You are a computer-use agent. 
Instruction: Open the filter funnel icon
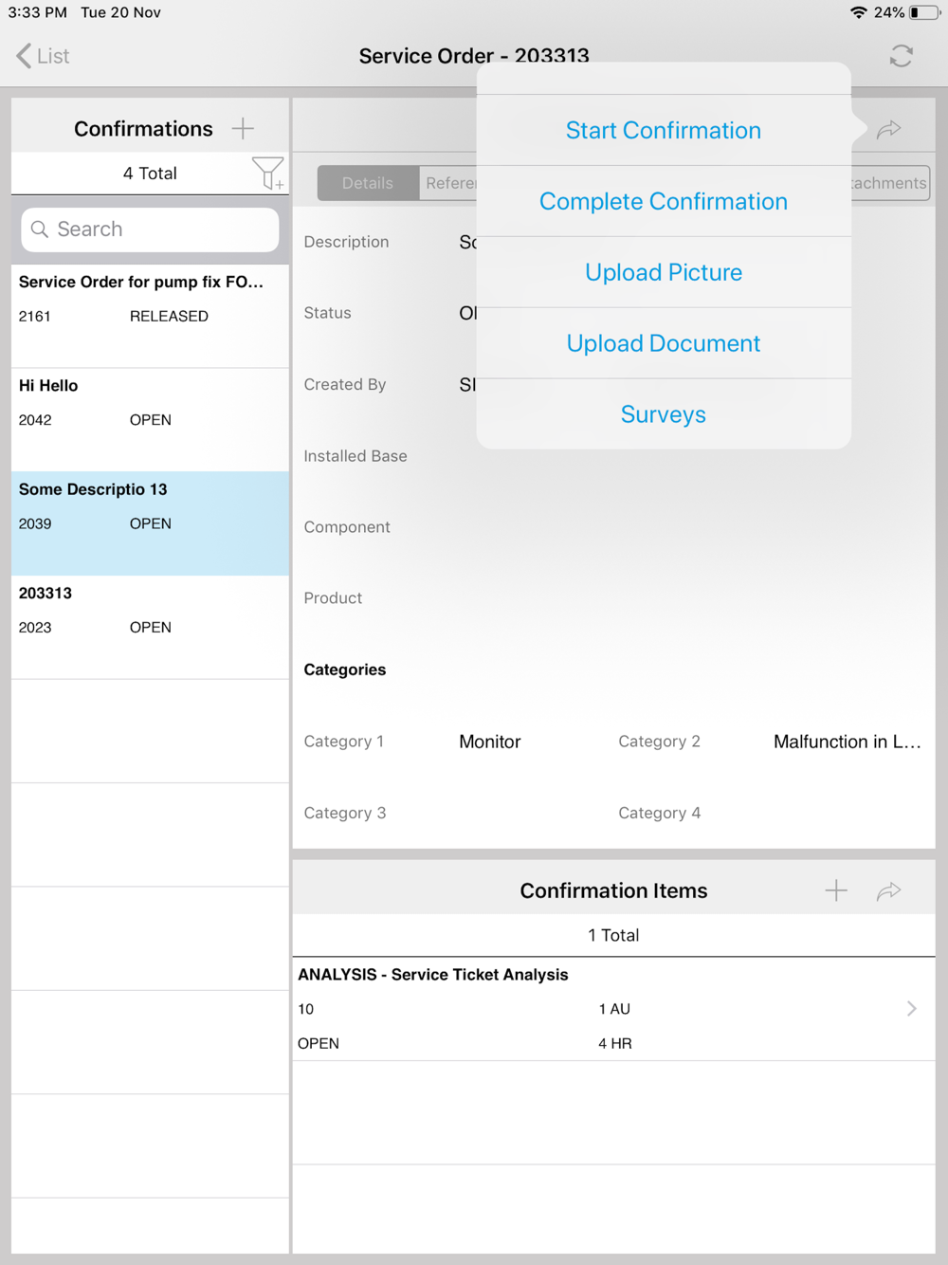coord(267,174)
